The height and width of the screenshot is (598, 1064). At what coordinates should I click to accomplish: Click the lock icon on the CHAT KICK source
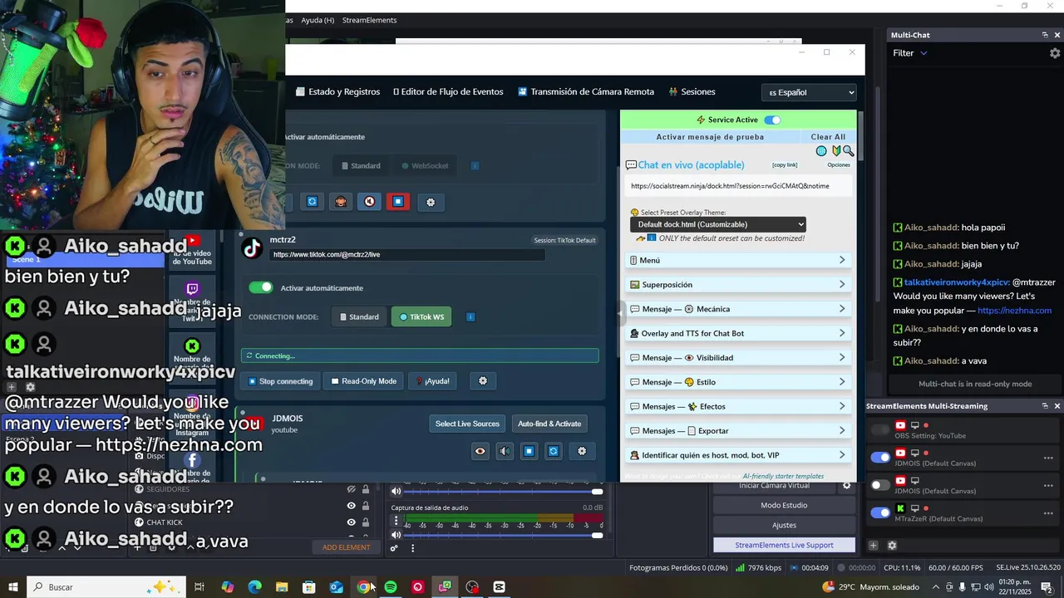click(366, 522)
